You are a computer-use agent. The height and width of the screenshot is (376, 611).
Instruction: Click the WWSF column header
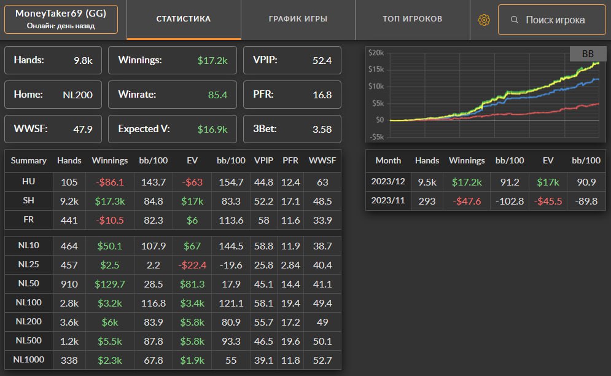pos(322,161)
